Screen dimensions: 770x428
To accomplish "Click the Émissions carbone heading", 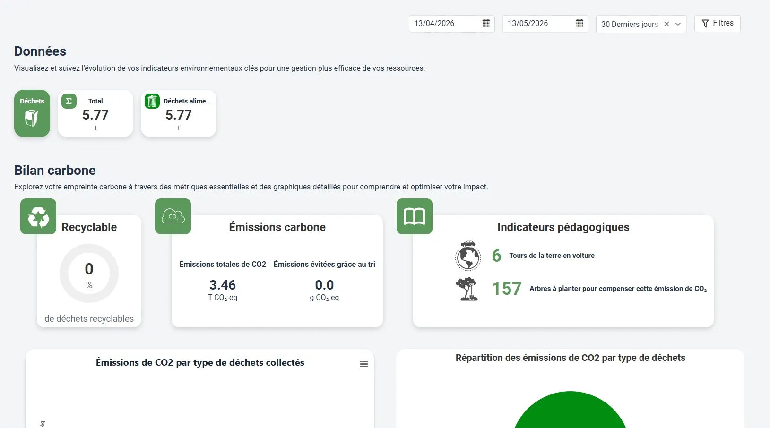I will tap(277, 227).
